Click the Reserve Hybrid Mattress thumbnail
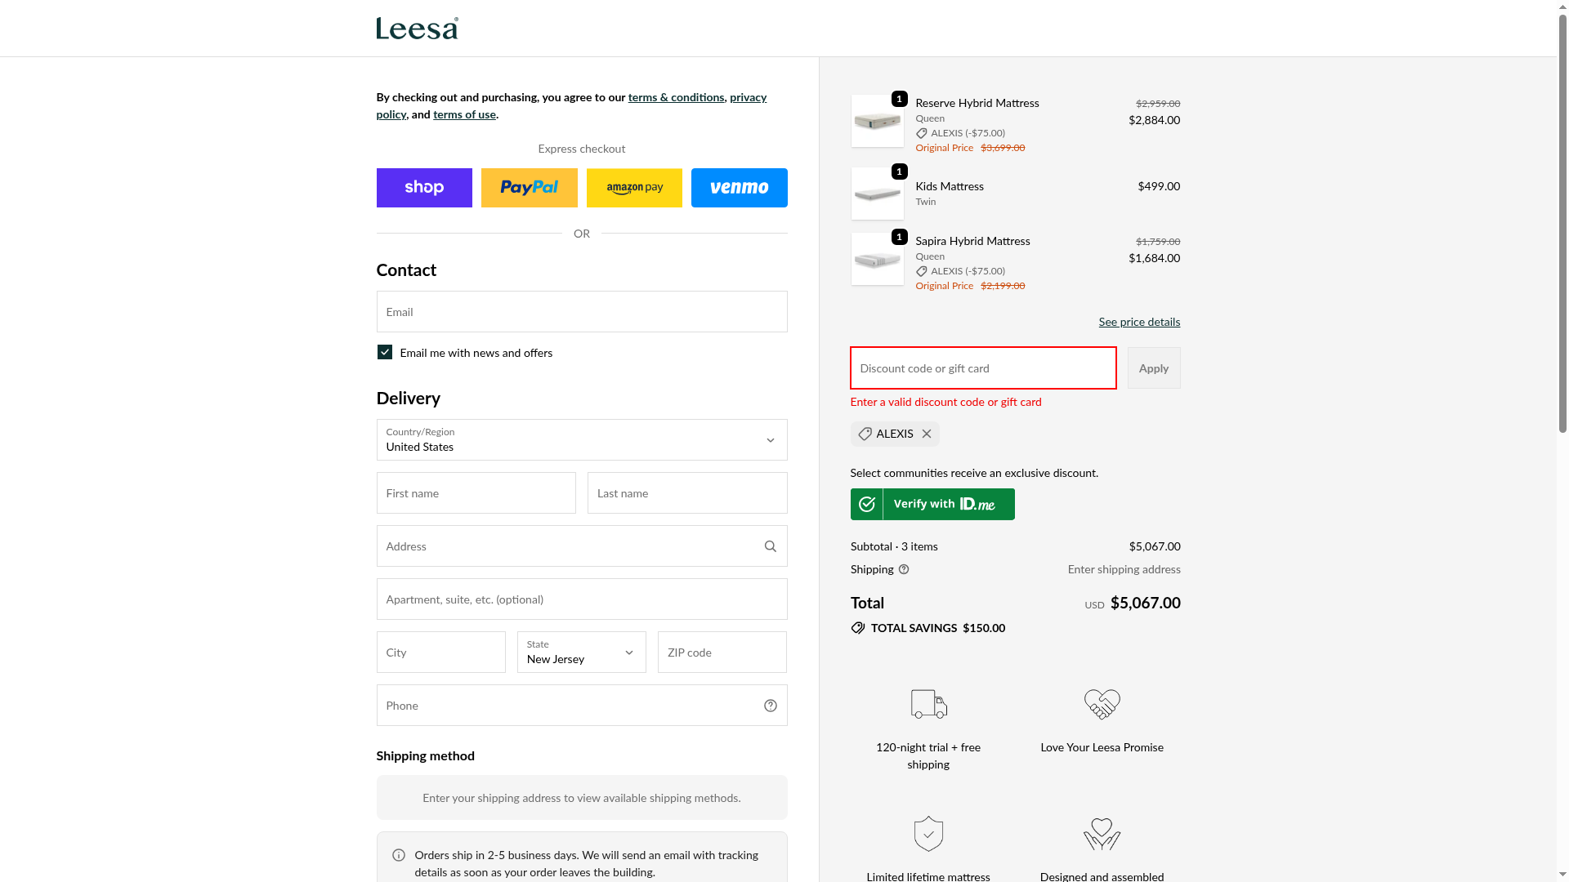The height and width of the screenshot is (882, 1569). coord(877,121)
